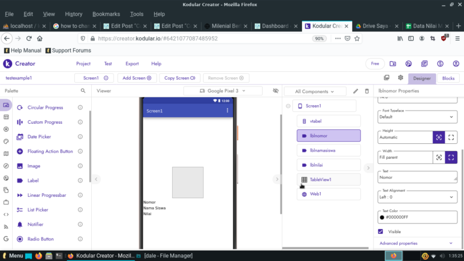Collapse the Screen1 tree node
The image size is (464, 261).
(288, 106)
